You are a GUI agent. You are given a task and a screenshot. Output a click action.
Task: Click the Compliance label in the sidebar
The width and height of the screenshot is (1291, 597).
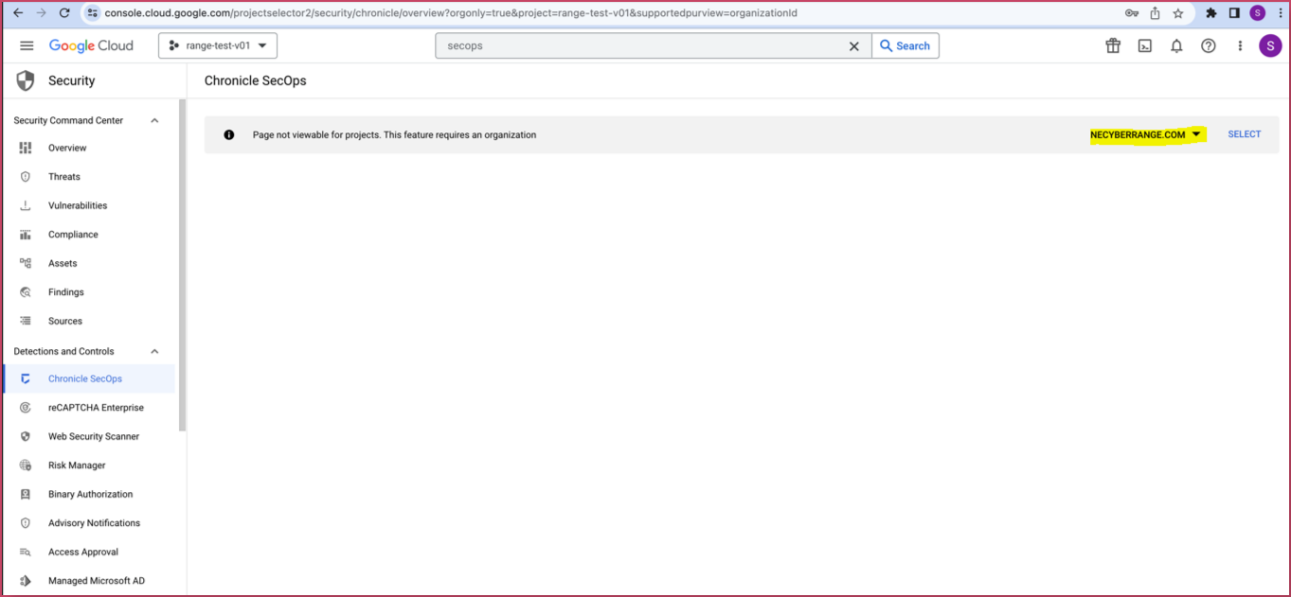pos(73,235)
